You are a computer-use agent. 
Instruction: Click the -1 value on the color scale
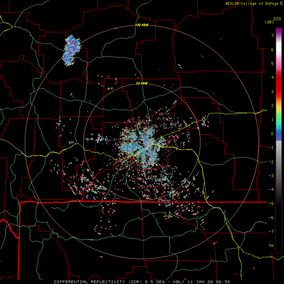pyautogui.click(x=271, y=148)
